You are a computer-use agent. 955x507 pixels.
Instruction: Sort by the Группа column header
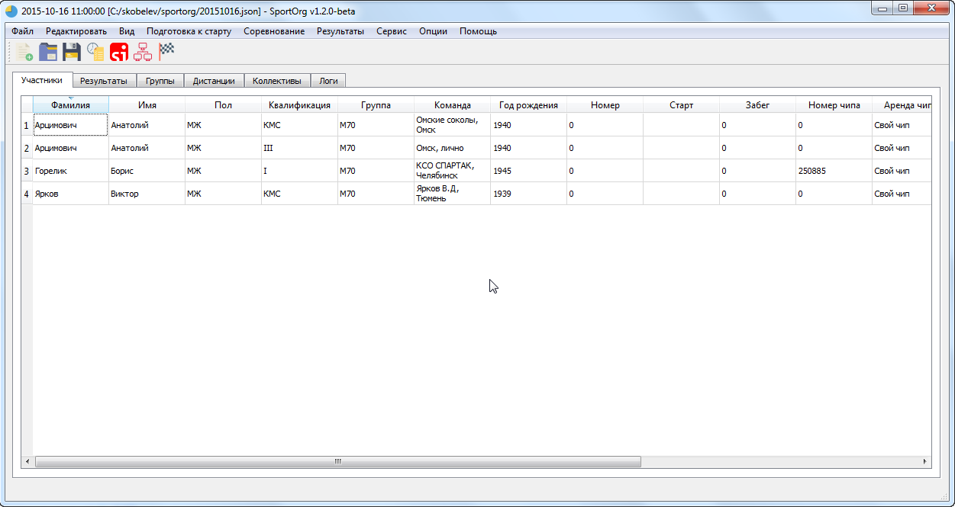tap(376, 105)
